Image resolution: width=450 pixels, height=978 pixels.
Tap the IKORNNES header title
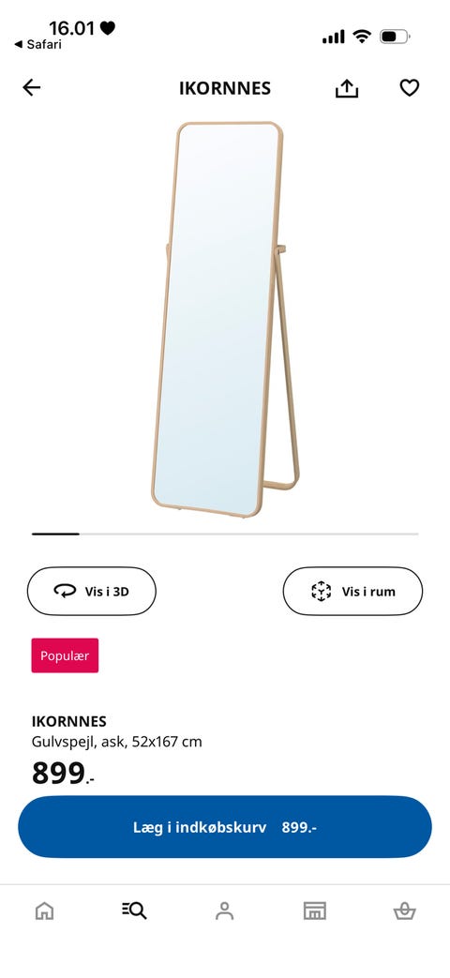225,88
